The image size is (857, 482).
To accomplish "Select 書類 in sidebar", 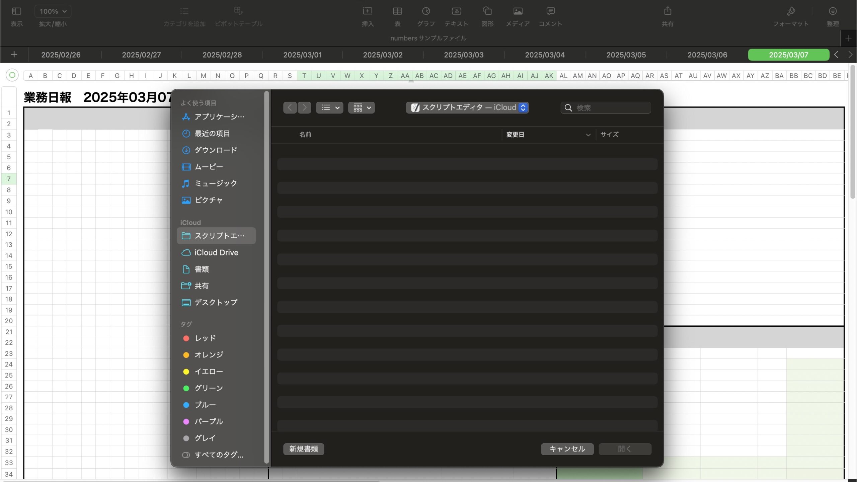I will pyautogui.click(x=216, y=269).
